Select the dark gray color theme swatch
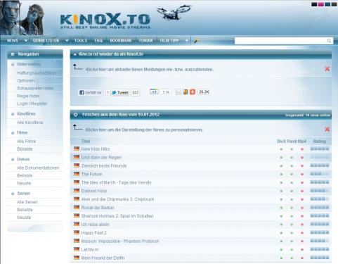Screen dimensions: 338x264 334,4
